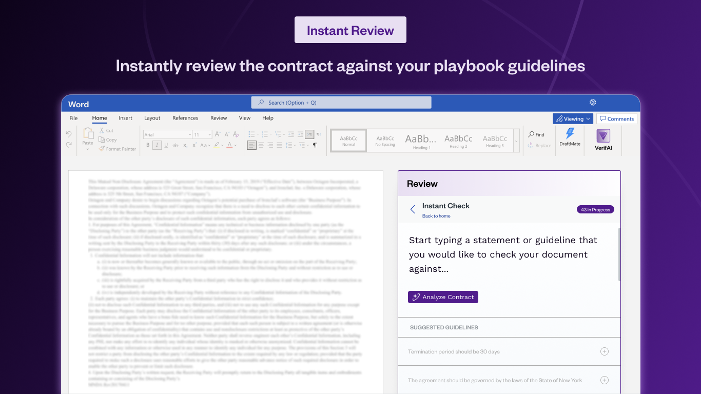Add the Termination period suggested guideline
The width and height of the screenshot is (701, 394).
click(605, 351)
